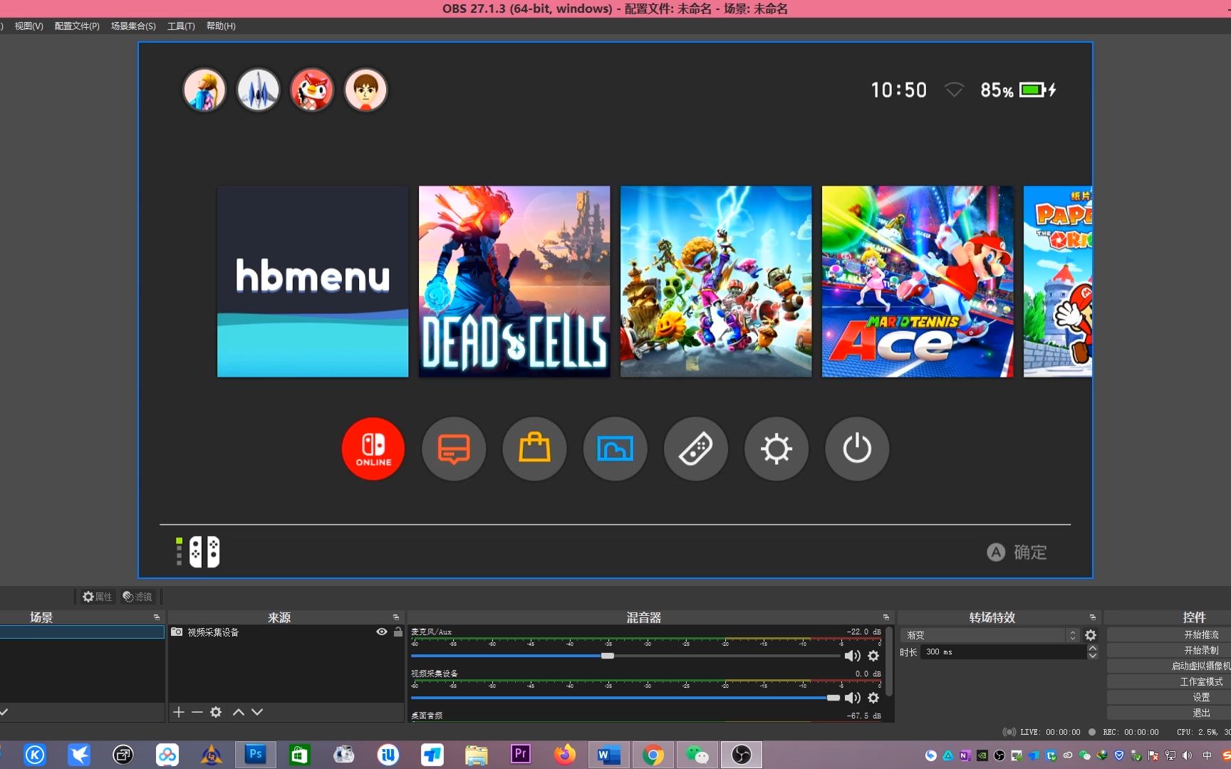Open Premiere Pro from the taskbar
The width and height of the screenshot is (1231, 769).
tap(521, 755)
